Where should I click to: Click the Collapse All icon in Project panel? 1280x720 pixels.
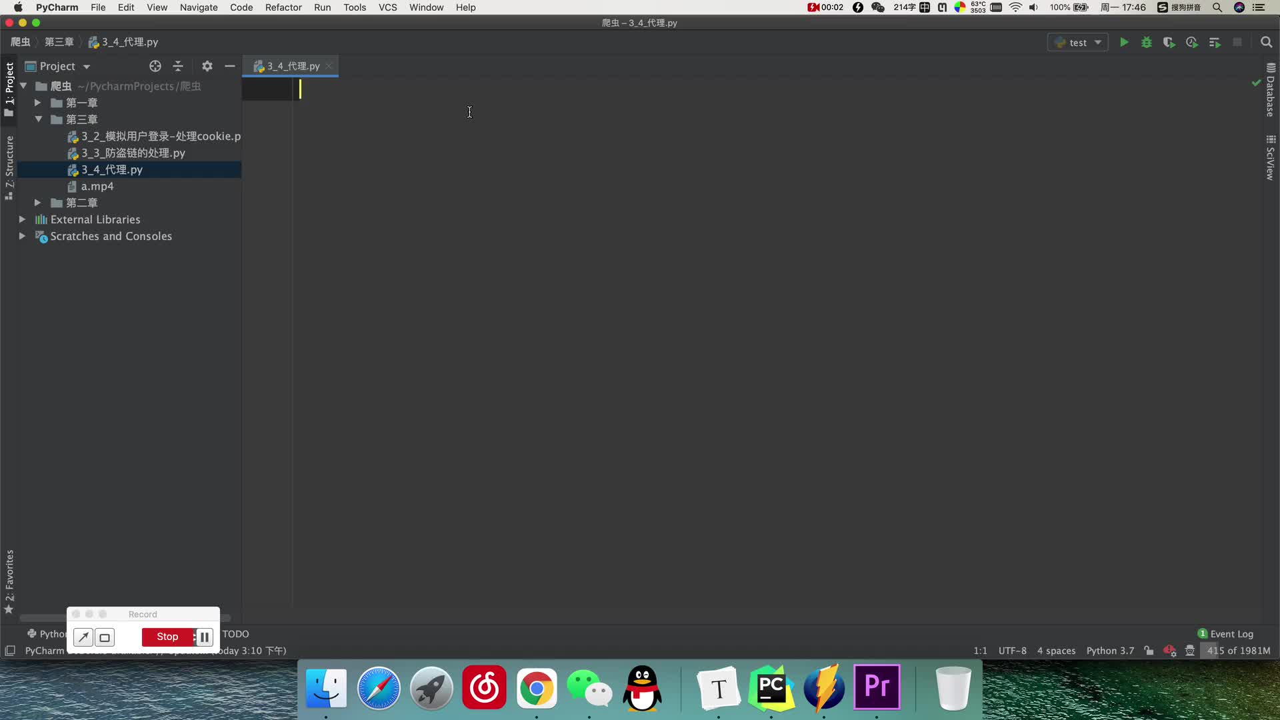(x=178, y=66)
